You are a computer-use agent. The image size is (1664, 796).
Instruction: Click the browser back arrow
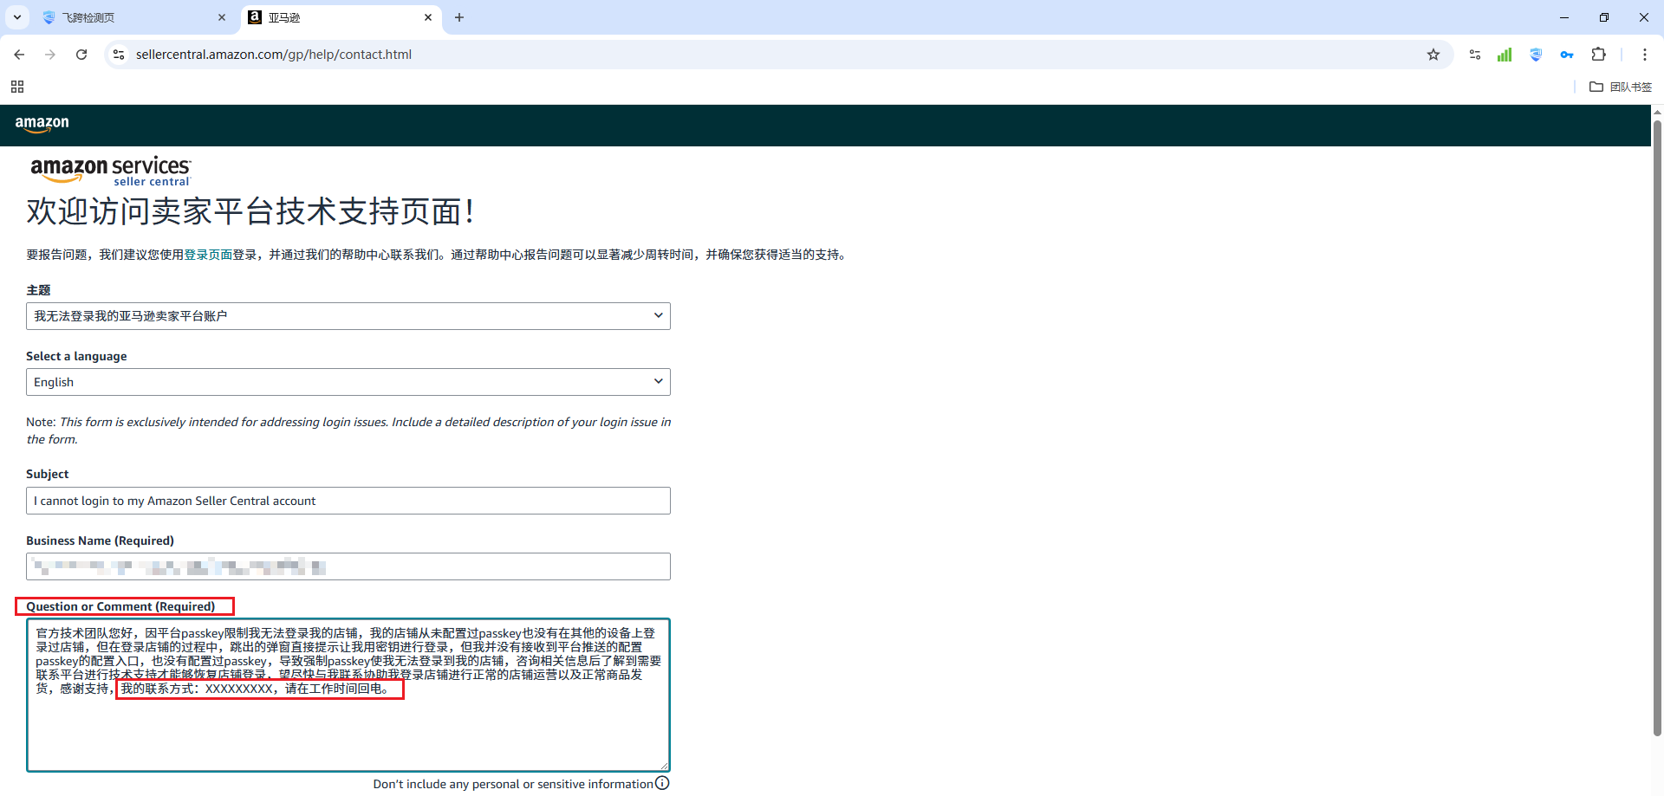coord(19,55)
